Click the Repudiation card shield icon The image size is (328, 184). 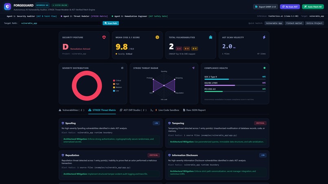(63, 155)
